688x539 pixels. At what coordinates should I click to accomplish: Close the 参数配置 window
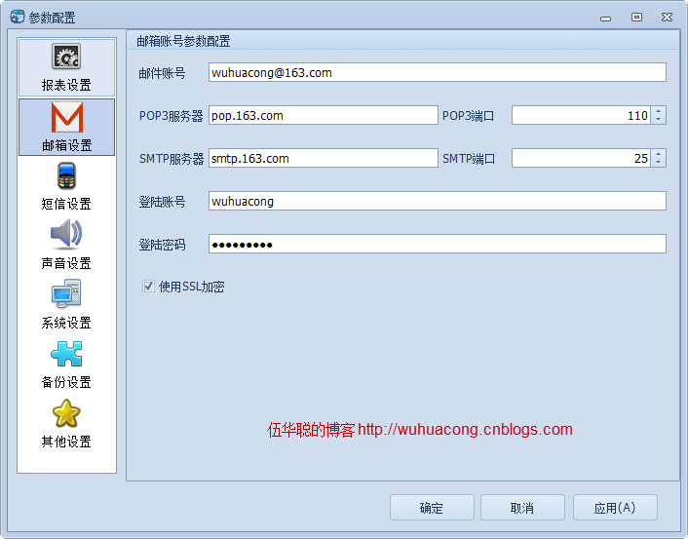(667, 18)
